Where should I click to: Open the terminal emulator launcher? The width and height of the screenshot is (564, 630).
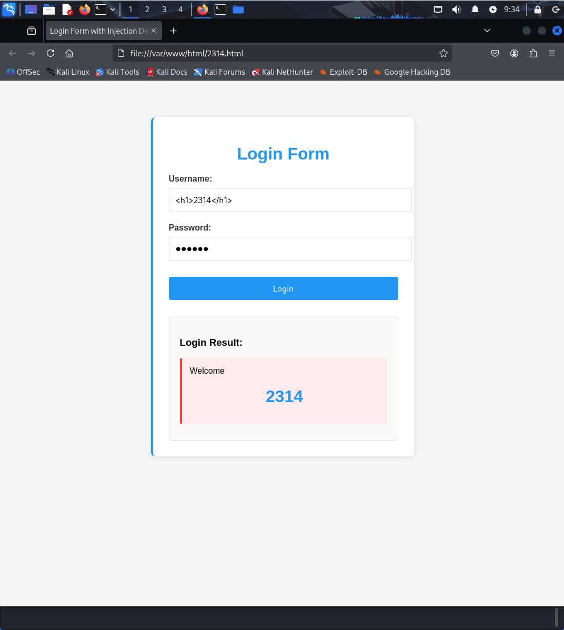point(100,9)
